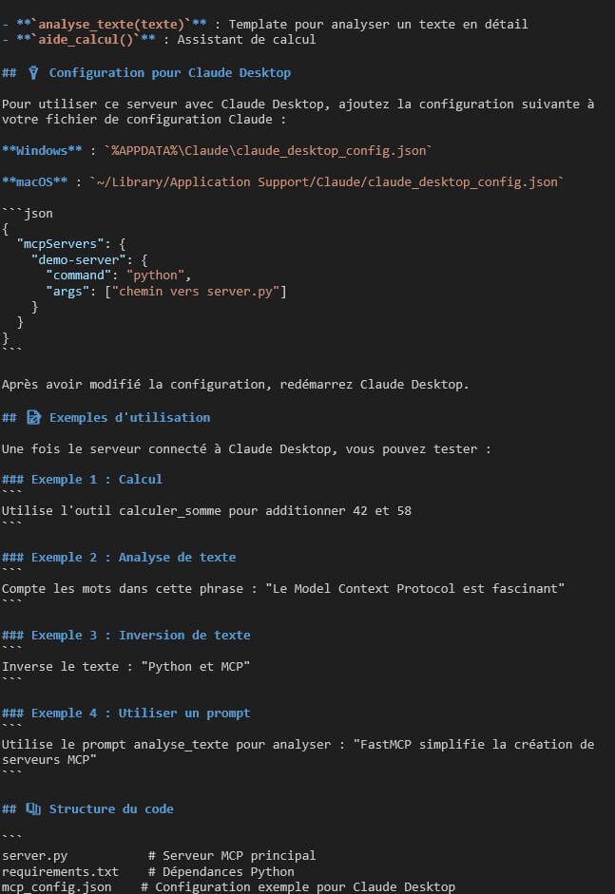Place cursor on 'Exemple 1 : Calcul' heading
The width and height of the screenshot is (615, 894).
click(x=96, y=479)
